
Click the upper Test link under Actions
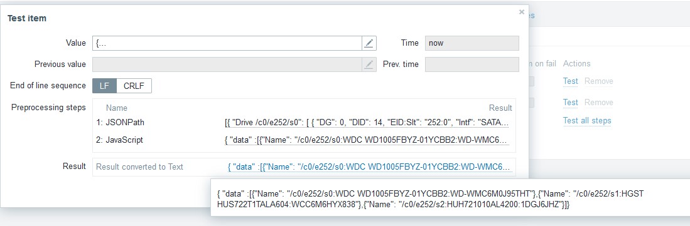click(x=570, y=81)
